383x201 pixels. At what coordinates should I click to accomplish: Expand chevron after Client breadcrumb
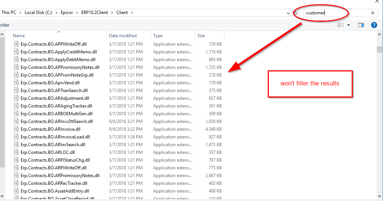point(132,13)
